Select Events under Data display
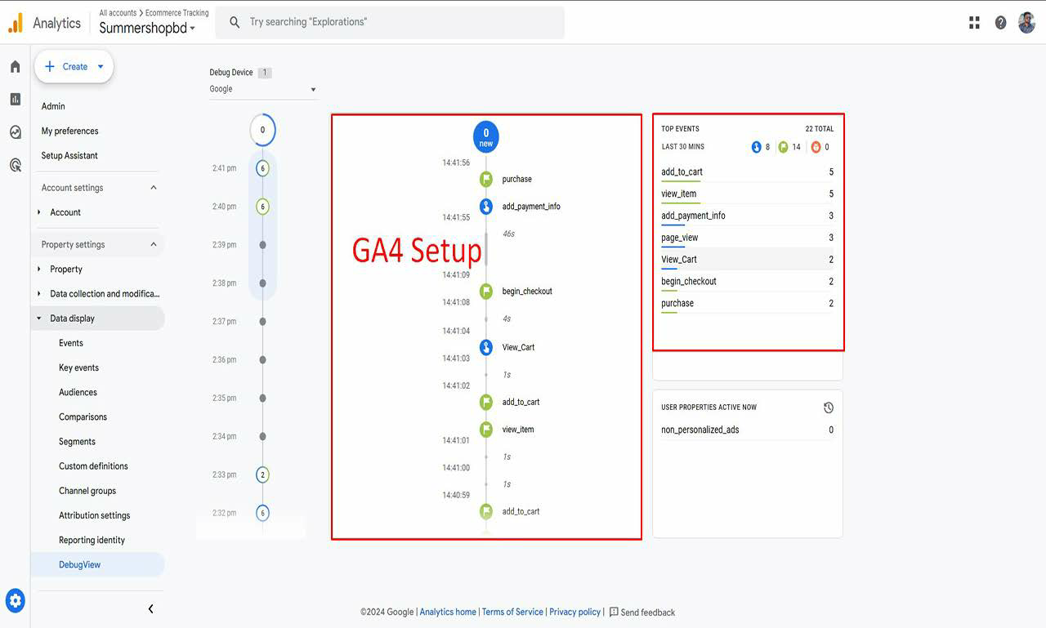Image resolution: width=1046 pixels, height=628 pixels. [71, 343]
